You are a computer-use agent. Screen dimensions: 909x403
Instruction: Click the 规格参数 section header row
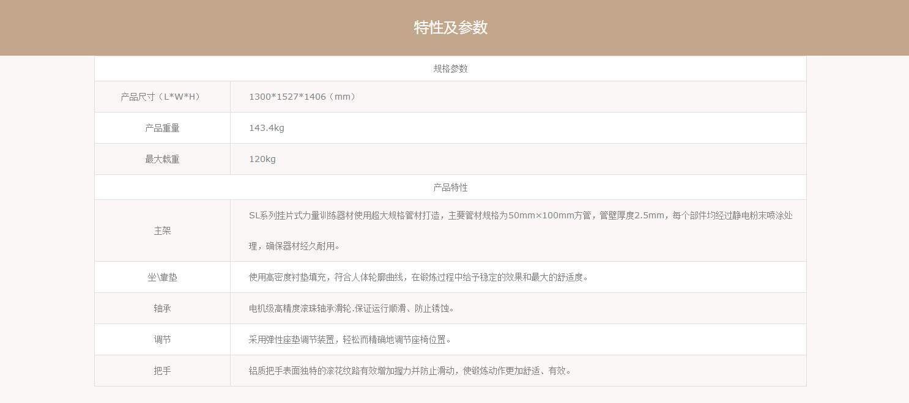coord(450,68)
